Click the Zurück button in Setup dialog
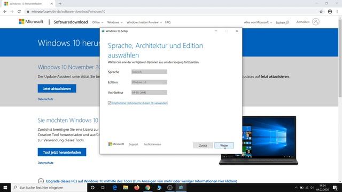The height and width of the screenshot is (192, 342). pyautogui.click(x=203, y=146)
